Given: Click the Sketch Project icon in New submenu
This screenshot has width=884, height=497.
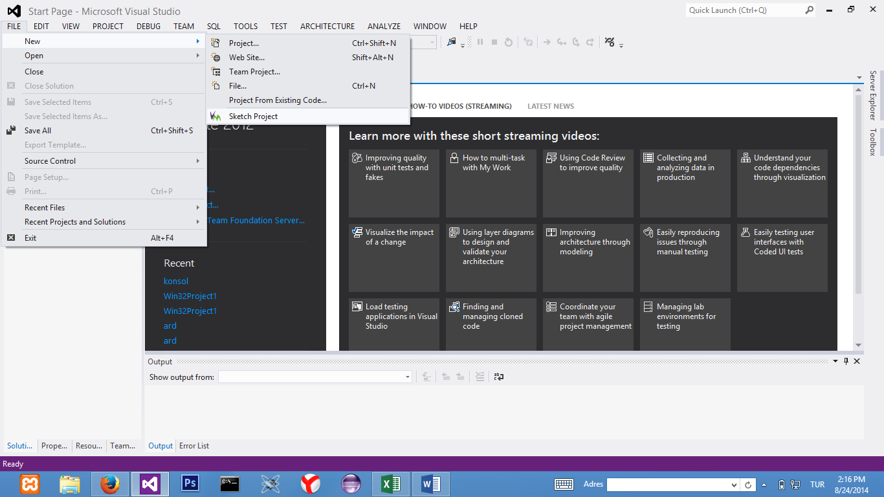Looking at the screenshot, I should tap(216, 116).
